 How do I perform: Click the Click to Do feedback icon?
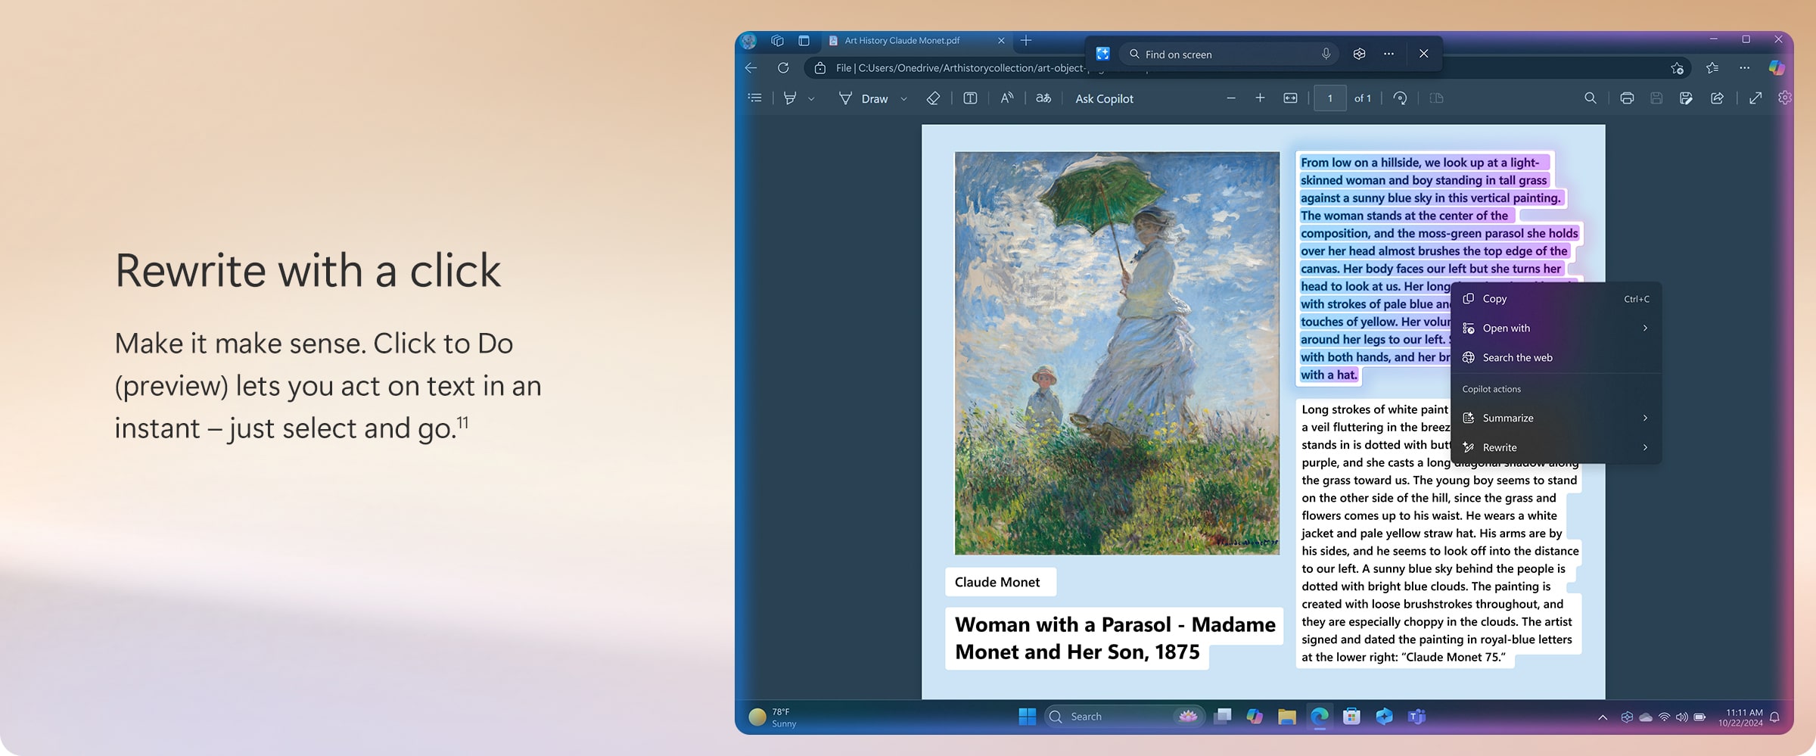pos(1359,54)
